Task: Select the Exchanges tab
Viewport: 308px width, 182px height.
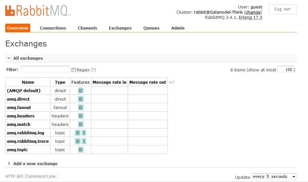Action: 120,28
